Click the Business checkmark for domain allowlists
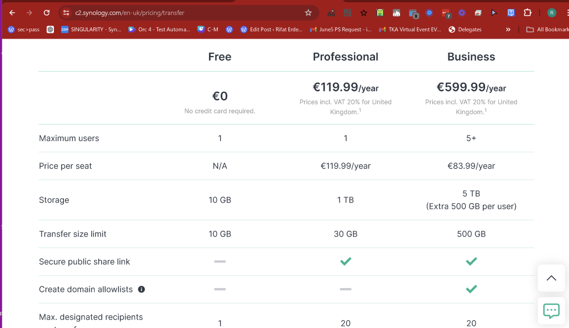 click(471, 289)
